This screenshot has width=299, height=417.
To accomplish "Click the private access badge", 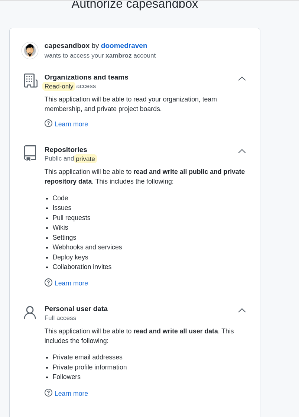I will pyautogui.click(x=85, y=158).
